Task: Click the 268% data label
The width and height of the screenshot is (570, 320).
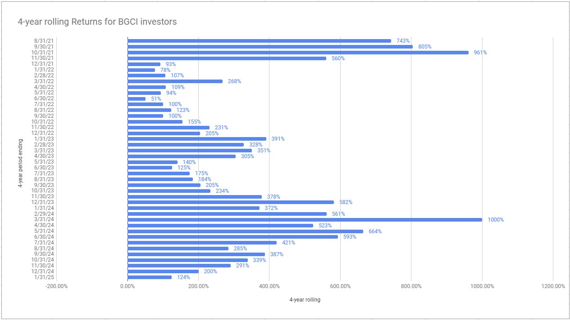Action: tap(234, 81)
